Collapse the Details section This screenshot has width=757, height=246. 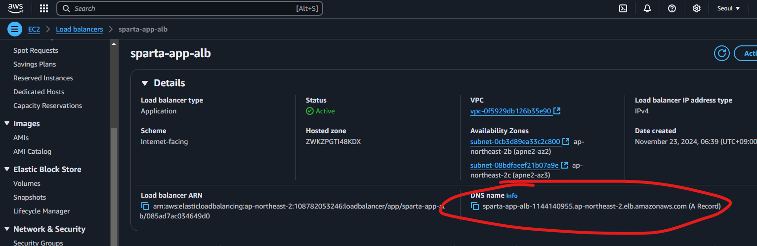point(145,83)
